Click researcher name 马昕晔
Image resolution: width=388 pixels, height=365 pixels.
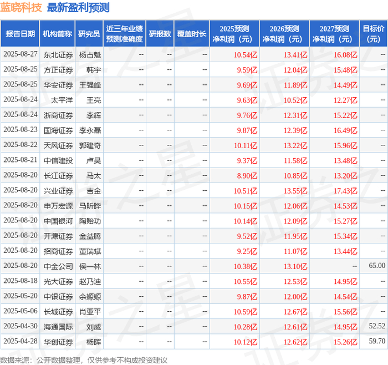(90, 206)
